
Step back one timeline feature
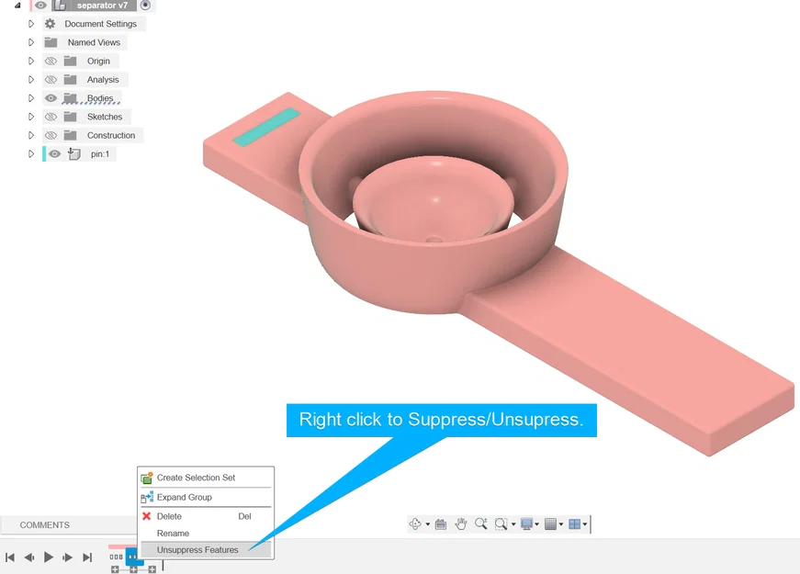(x=29, y=557)
